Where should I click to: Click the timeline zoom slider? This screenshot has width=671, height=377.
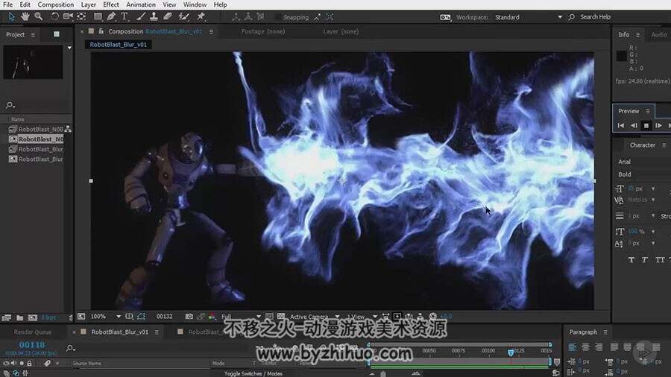pyautogui.click(x=383, y=373)
